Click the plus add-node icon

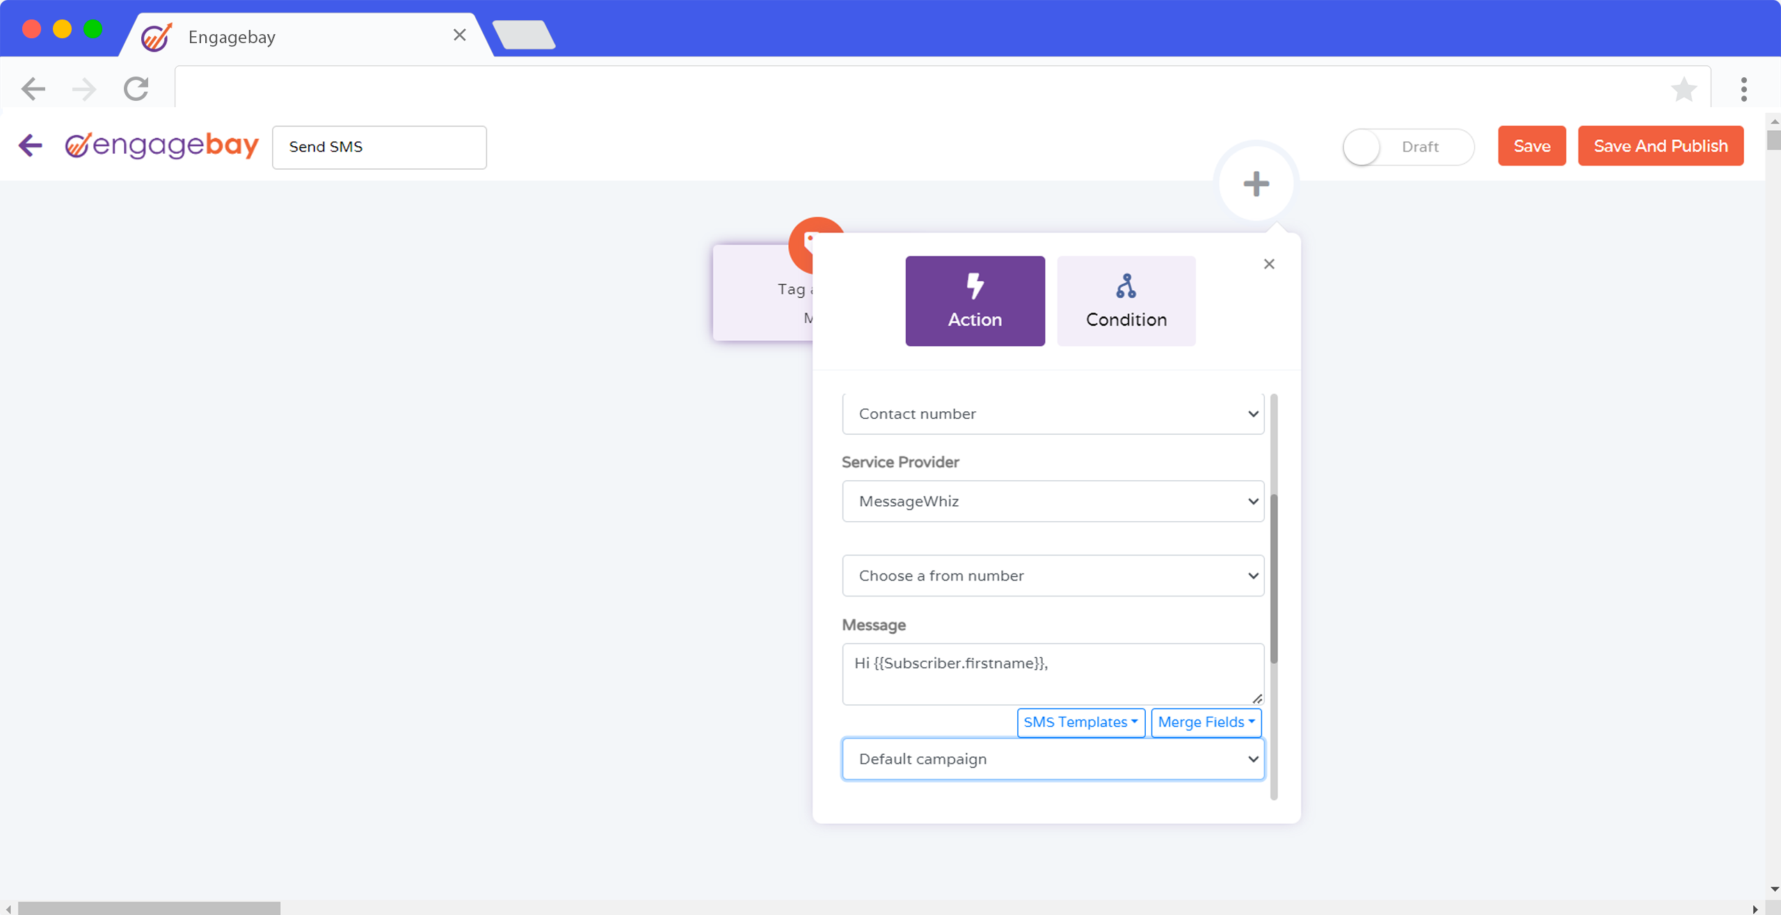1256,184
